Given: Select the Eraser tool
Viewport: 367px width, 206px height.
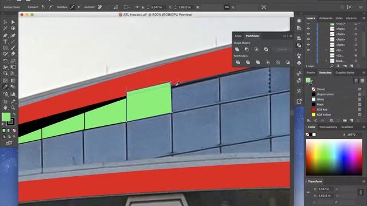Looking at the screenshot, I should [13, 54].
